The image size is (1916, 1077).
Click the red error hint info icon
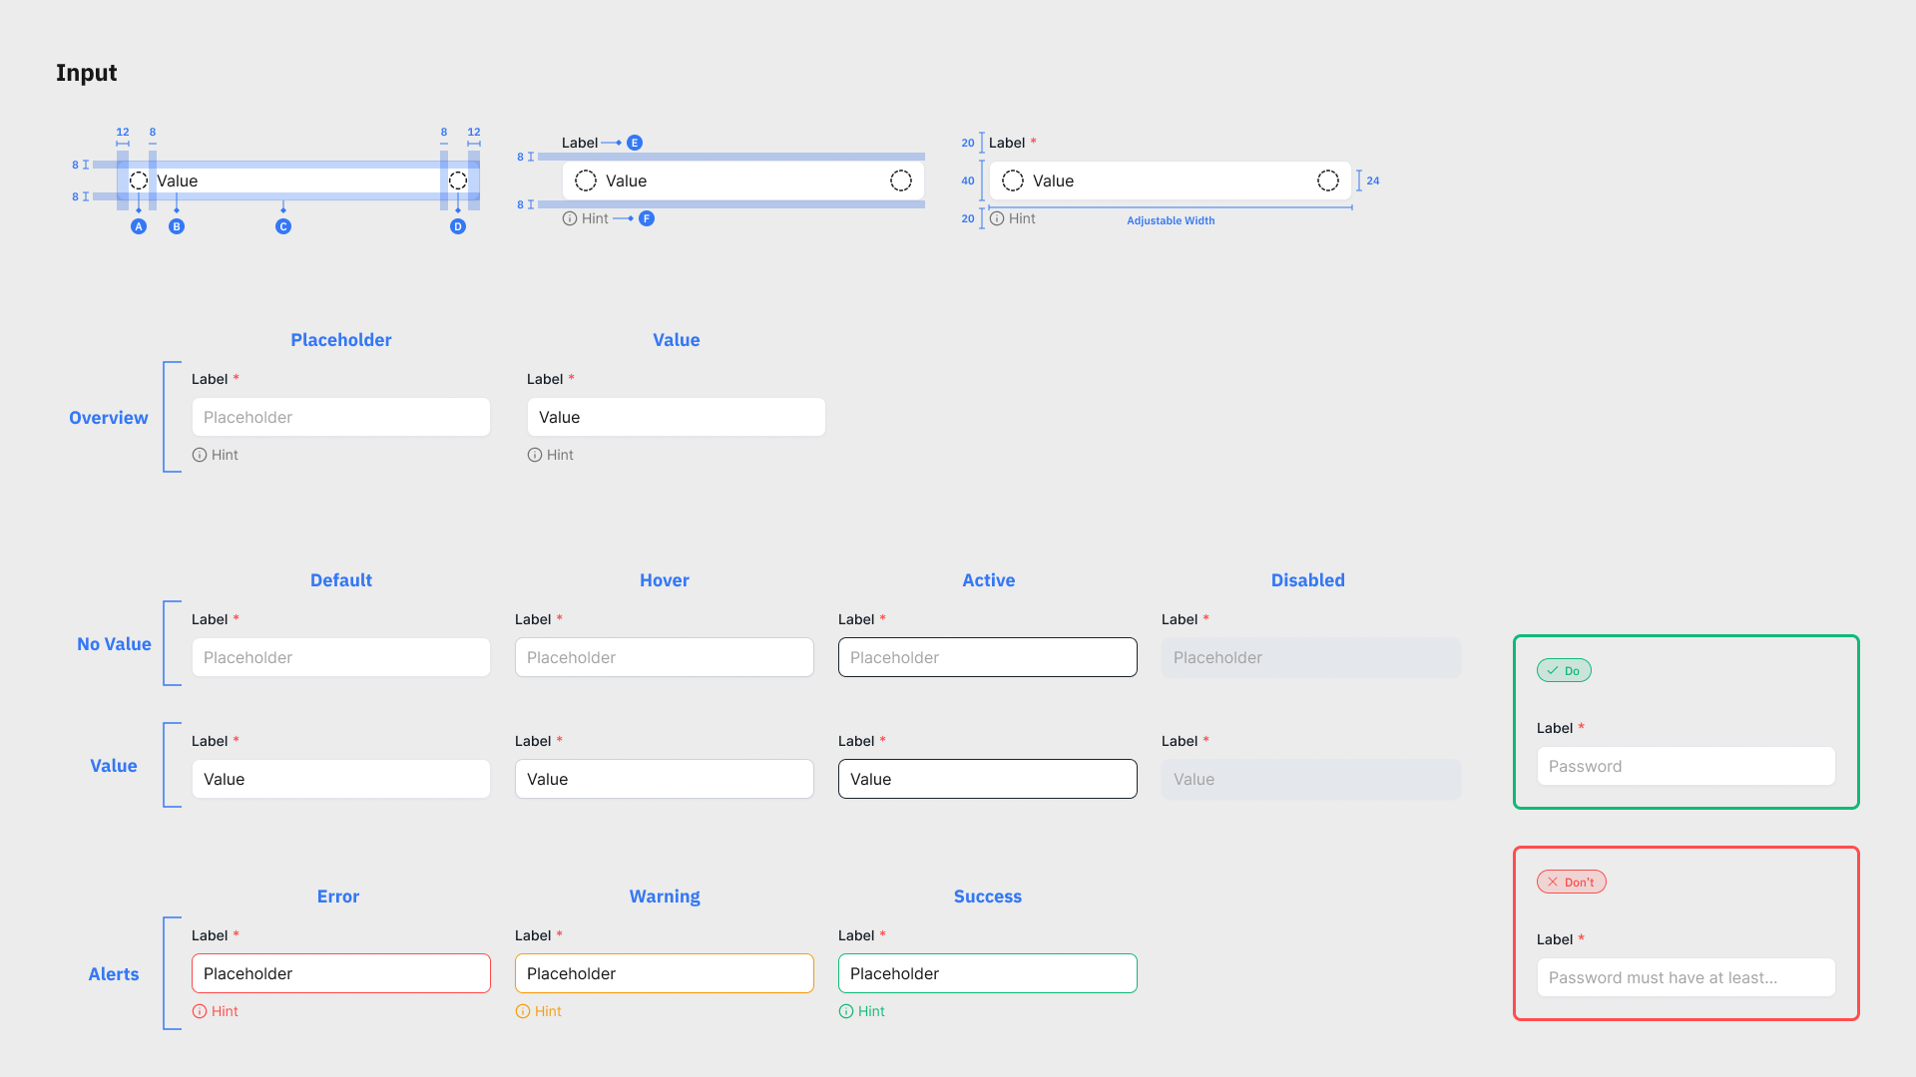(x=200, y=1011)
